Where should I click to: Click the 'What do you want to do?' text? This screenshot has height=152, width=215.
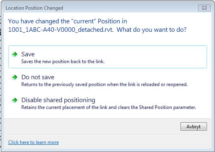pos(152,30)
